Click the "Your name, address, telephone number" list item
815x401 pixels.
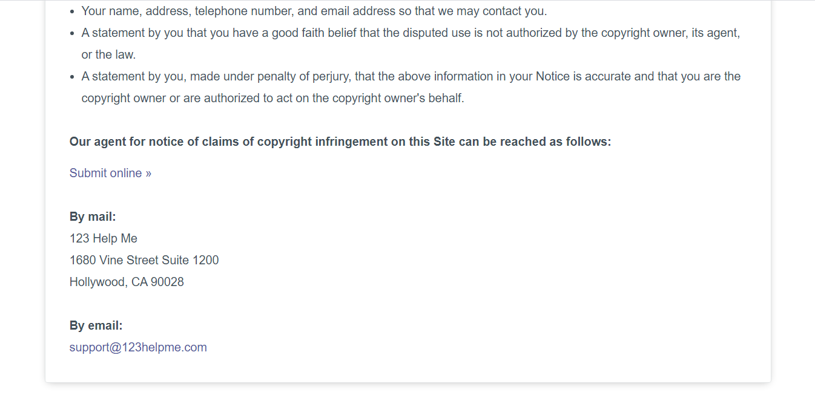pyautogui.click(x=242, y=11)
